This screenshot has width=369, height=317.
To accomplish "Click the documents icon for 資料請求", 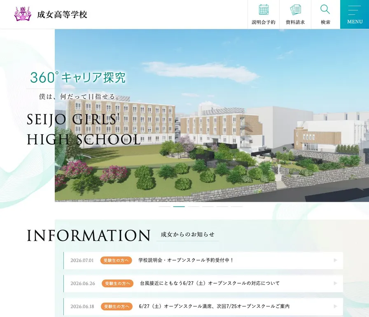I will [295, 9].
